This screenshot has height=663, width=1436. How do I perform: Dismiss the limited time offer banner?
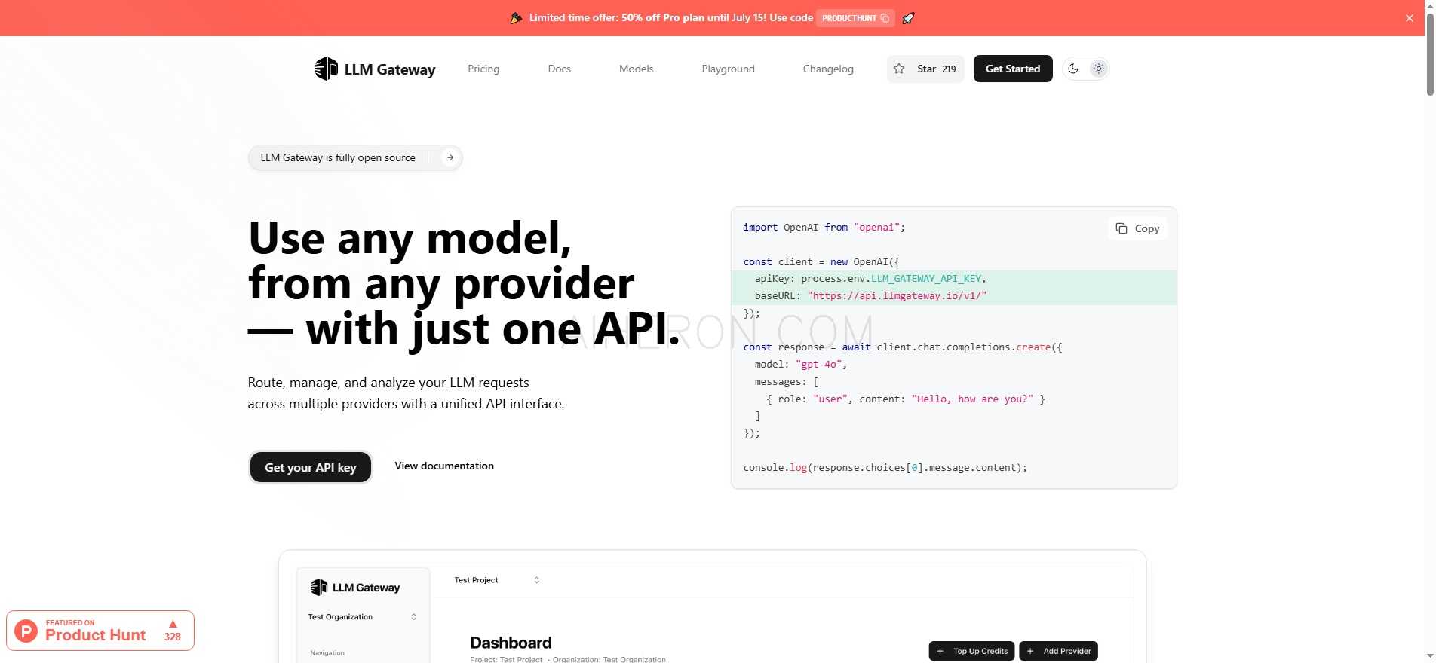click(x=1410, y=18)
